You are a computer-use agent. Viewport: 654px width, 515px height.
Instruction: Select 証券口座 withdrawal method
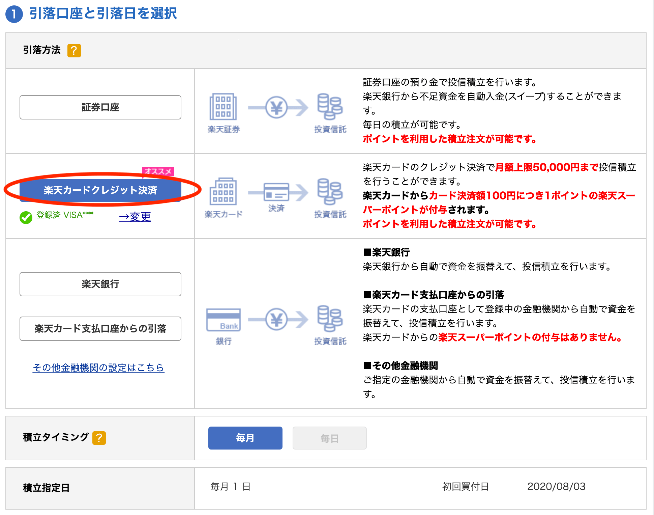coord(100,107)
